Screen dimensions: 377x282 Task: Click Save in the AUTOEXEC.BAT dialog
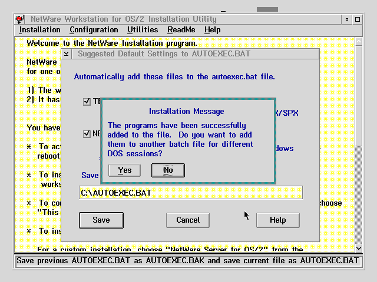coord(101,220)
